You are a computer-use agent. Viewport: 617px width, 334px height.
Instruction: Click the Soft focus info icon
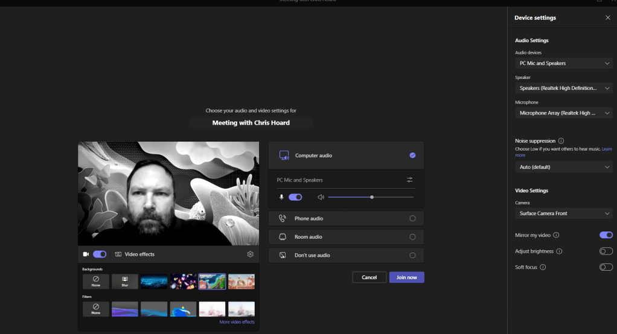tap(543, 267)
